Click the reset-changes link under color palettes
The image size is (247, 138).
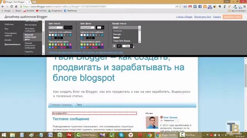point(86,53)
